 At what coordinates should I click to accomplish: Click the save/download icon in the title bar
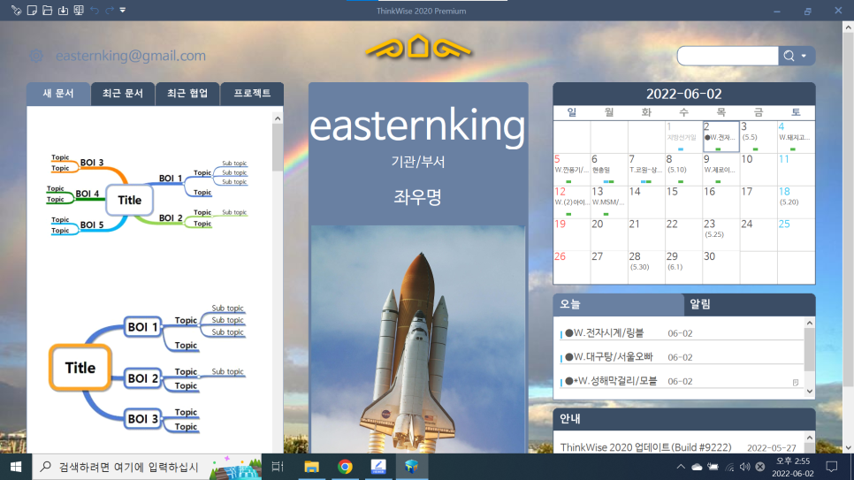[63, 11]
